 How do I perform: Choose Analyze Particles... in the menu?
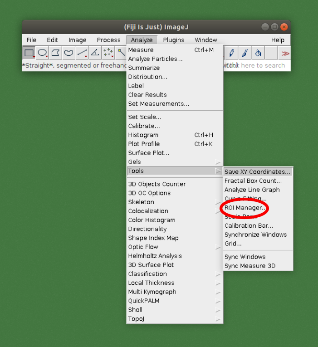click(175, 59)
